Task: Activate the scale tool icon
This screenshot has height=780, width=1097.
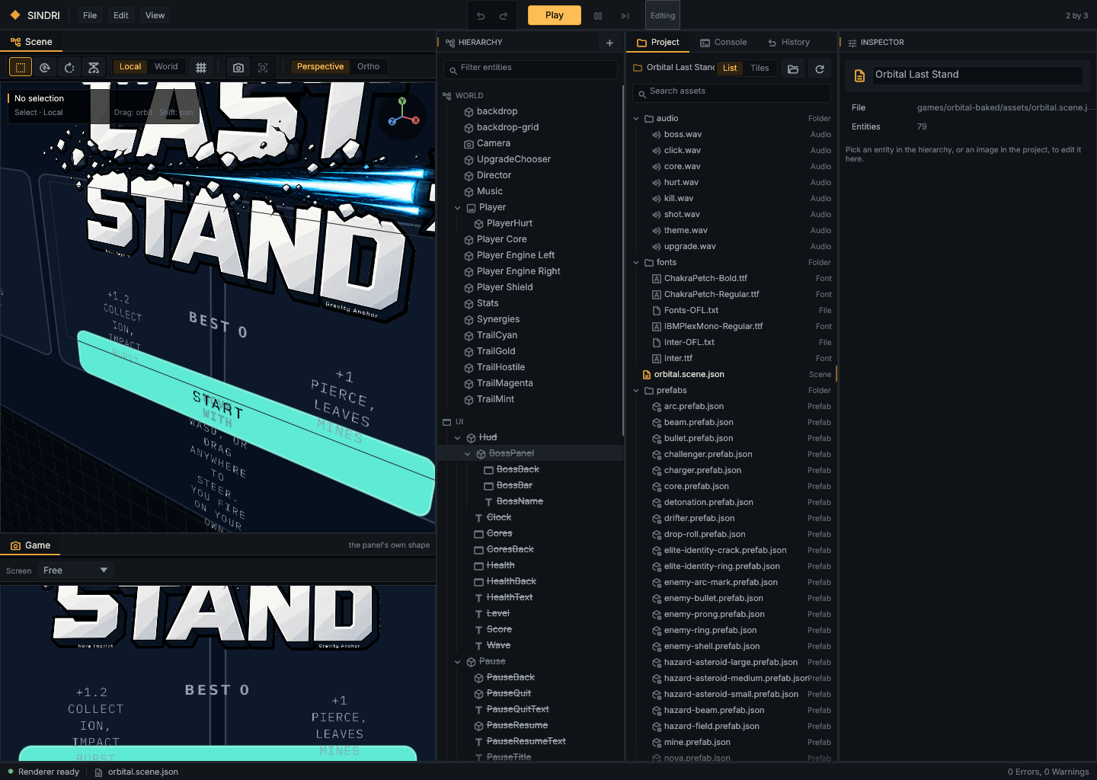Action: (x=94, y=67)
